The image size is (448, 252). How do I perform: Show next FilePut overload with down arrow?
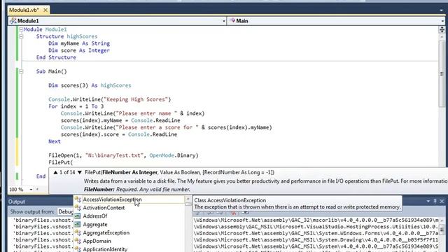click(79, 172)
